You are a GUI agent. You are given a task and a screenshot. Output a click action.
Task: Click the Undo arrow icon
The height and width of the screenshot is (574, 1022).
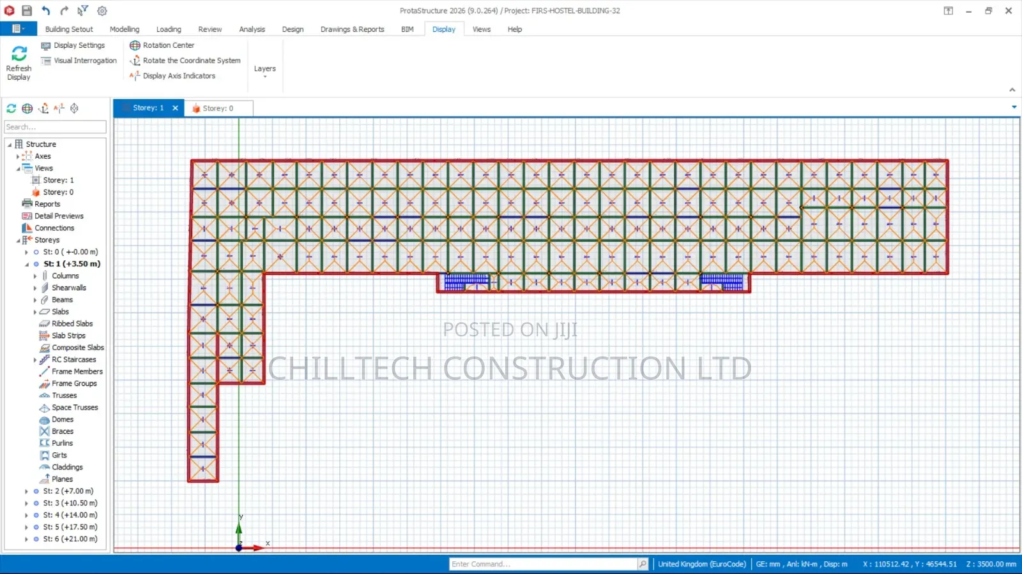[x=45, y=11]
